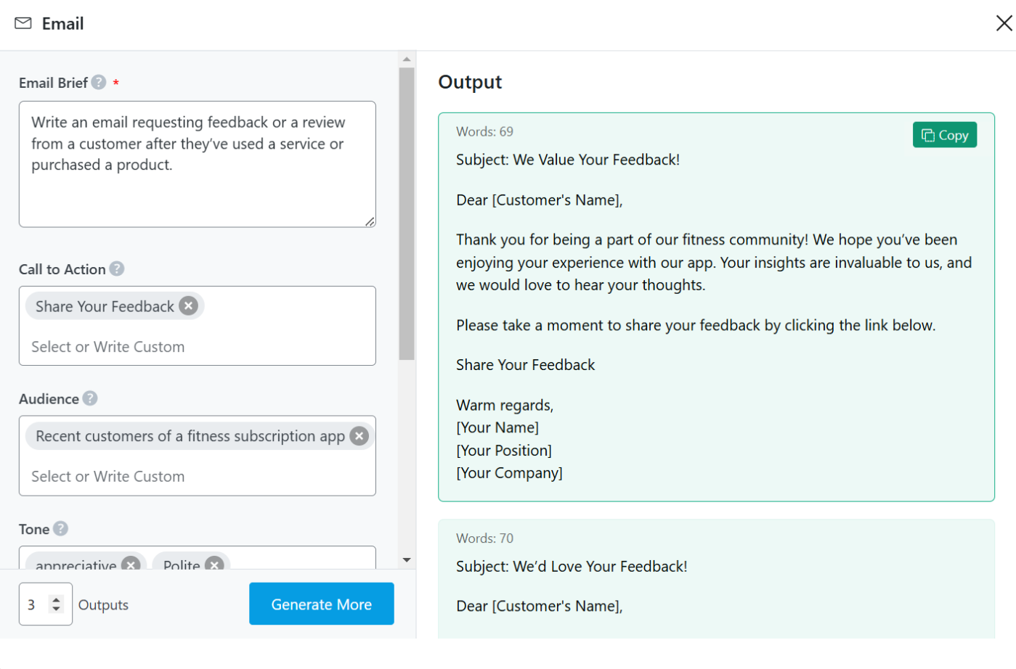This screenshot has width=1016, height=669.
Task: Remove the 'Share Your Feedback' tag
Action: point(189,305)
